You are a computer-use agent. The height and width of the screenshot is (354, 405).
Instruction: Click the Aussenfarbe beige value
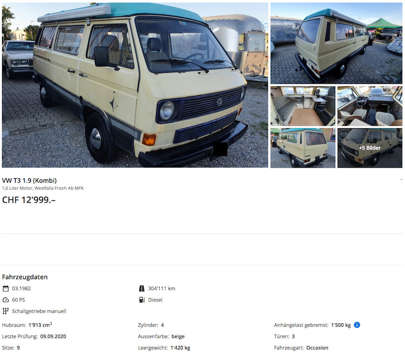(x=178, y=336)
